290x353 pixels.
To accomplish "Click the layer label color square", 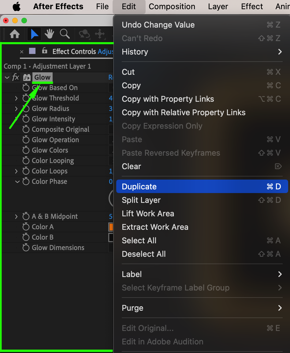I will pyautogui.click(x=32, y=51).
